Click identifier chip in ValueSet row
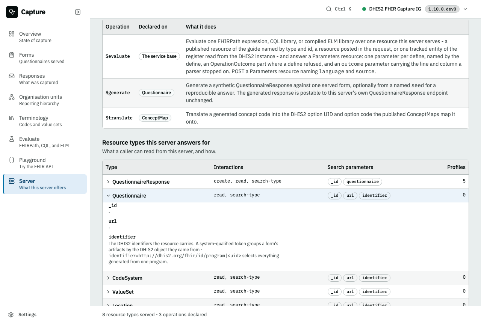 click(x=375, y=292)
